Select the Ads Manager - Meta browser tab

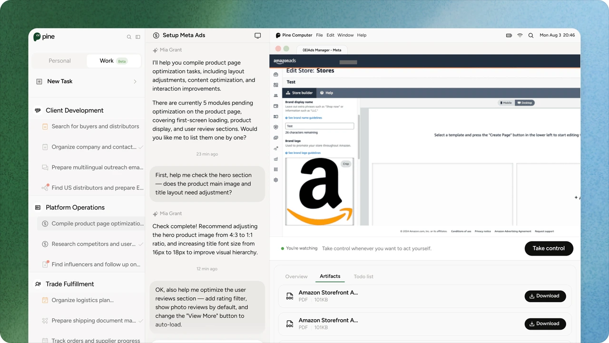point(322,50)
